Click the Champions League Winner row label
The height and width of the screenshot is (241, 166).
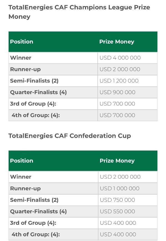[x=21, y=58]
